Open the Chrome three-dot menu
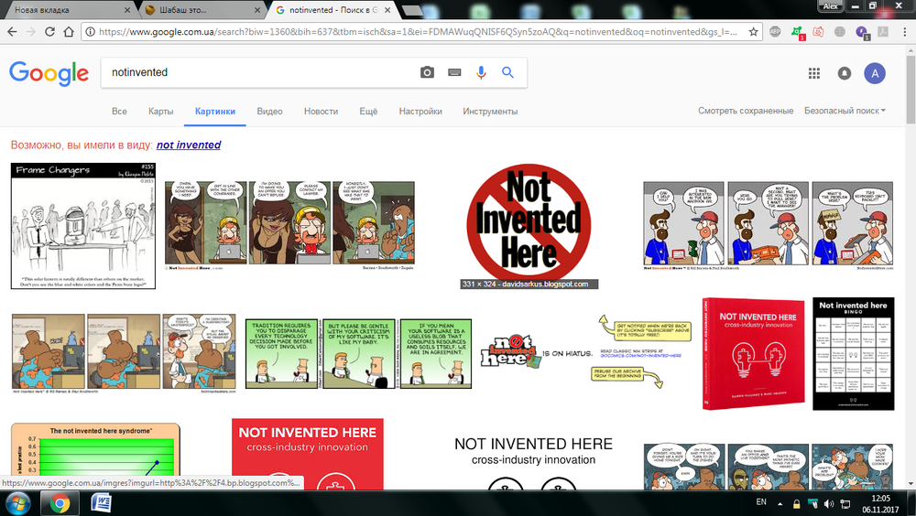The width and height of the screenshot is (916, 516). [x=903, y=31]
